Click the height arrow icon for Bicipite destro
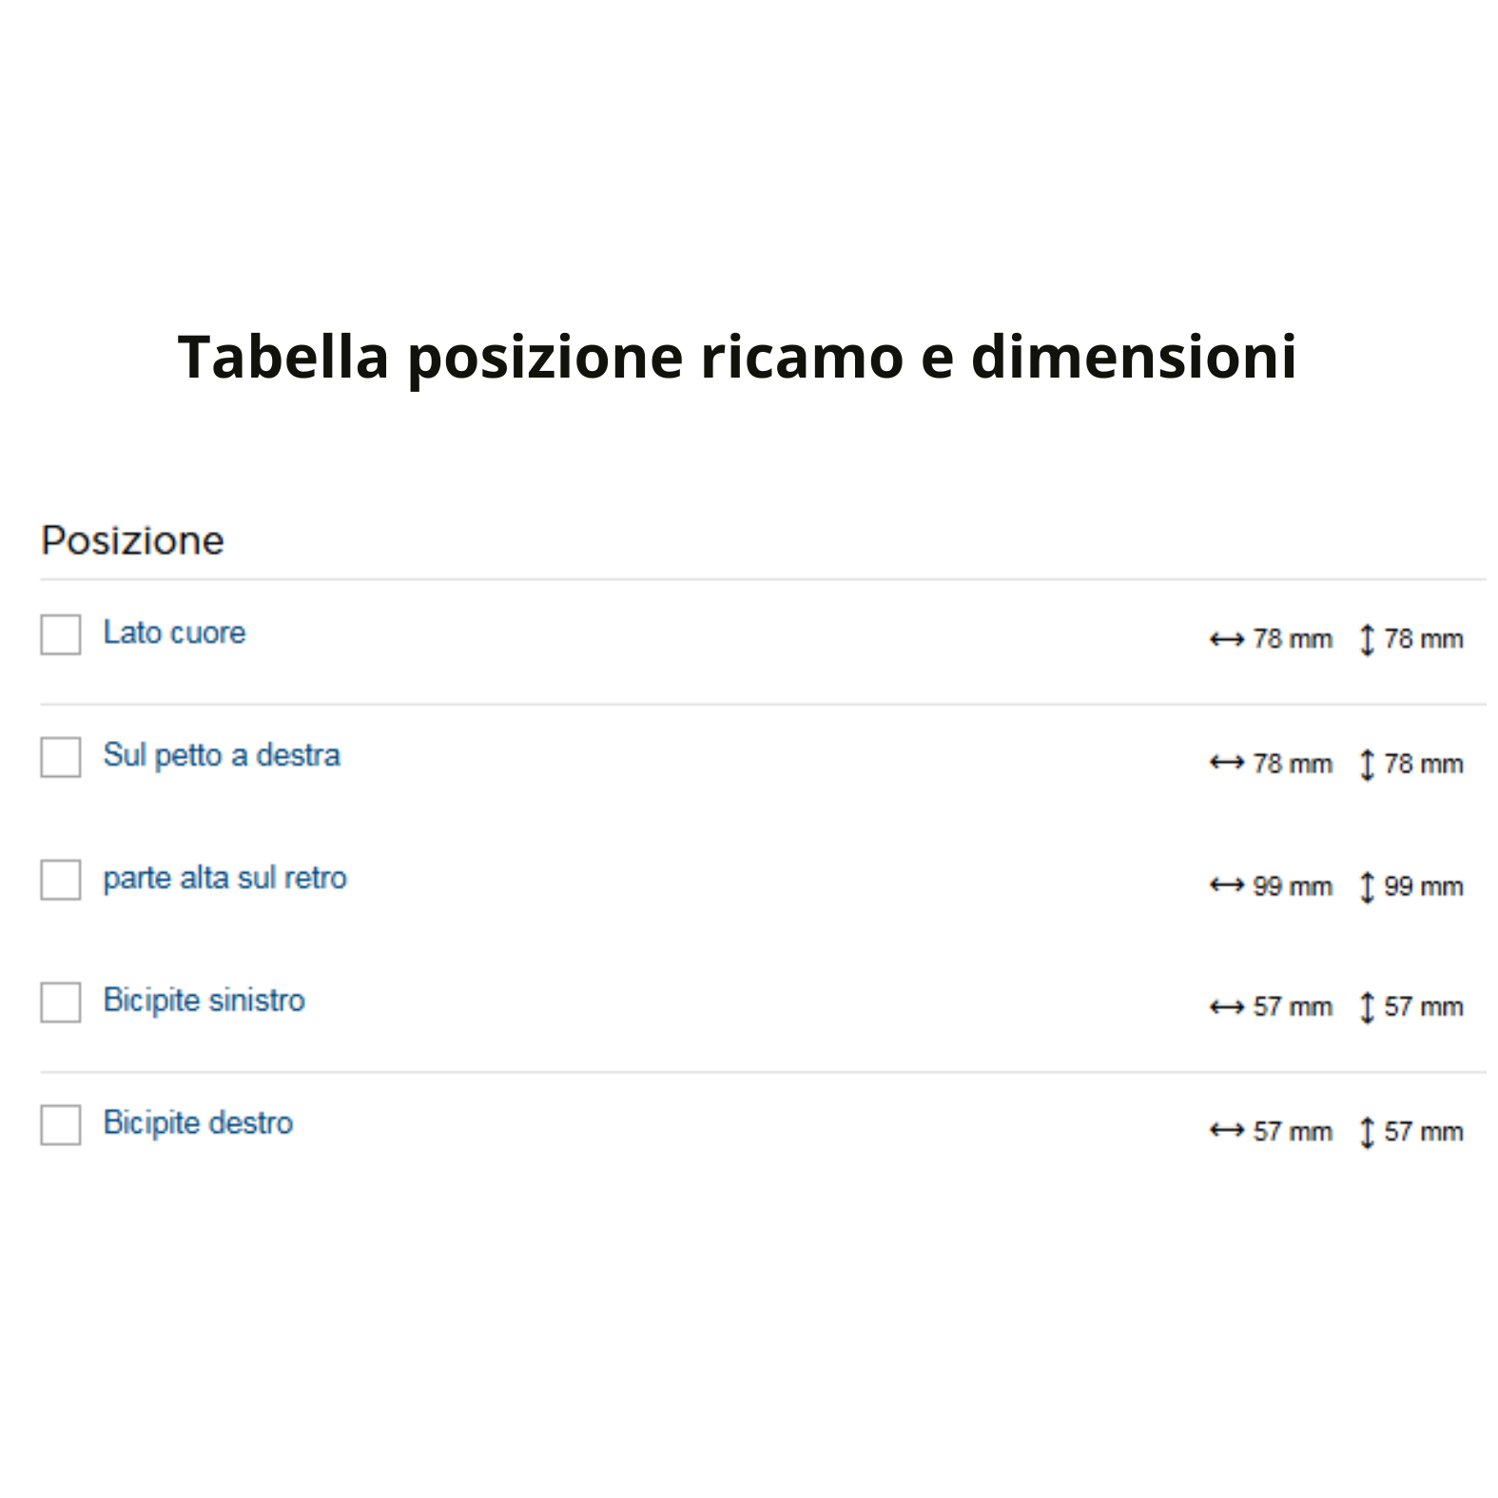Image resolution: width=1498 pixels, height=1498 pixels. (x=1367, y=1132)
